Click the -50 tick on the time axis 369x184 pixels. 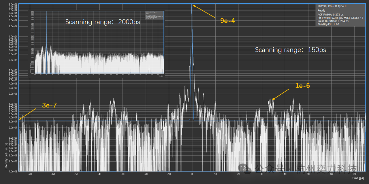tap(76, 174)
